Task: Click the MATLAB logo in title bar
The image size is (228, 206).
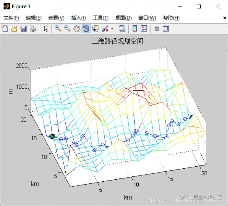Action: [7, 6]
